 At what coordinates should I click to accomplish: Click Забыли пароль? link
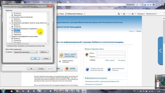pos(110,60)
